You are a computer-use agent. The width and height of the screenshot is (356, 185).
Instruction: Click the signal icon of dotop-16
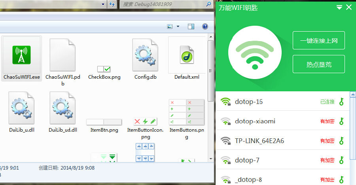coord(226,102)
